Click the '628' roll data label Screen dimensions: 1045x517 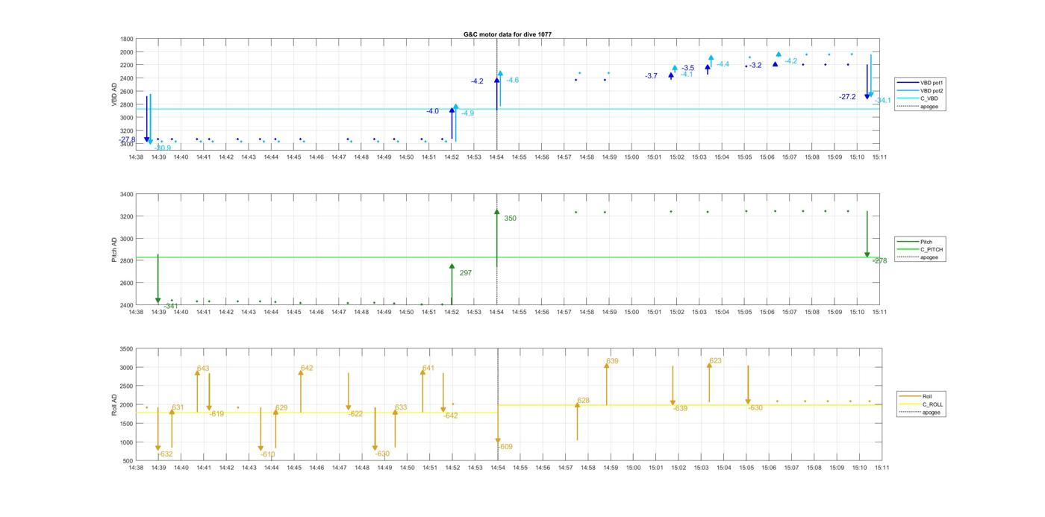tap(583, 401)
